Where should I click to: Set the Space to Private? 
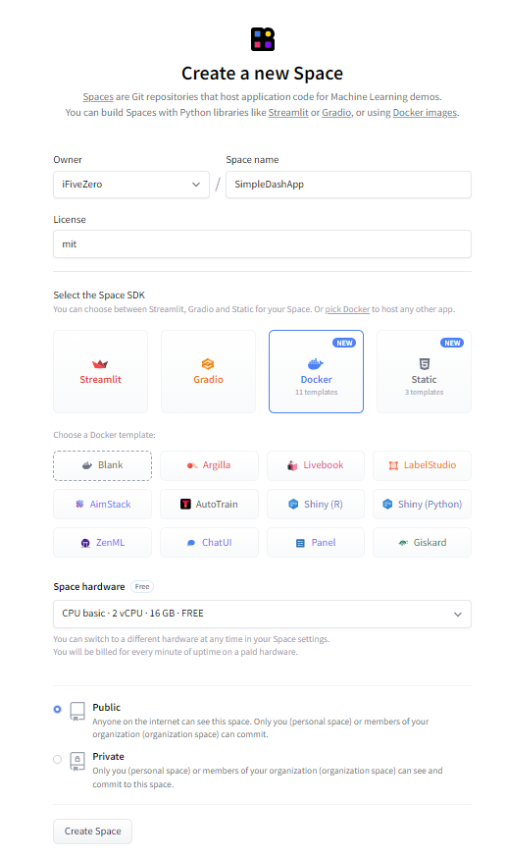click(58, 759)
